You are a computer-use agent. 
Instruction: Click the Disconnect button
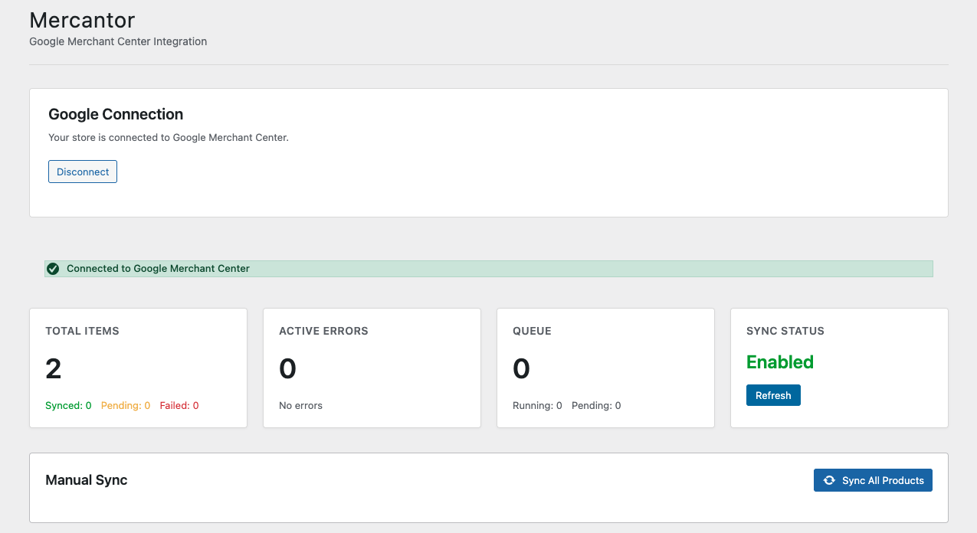click(83, 172)
